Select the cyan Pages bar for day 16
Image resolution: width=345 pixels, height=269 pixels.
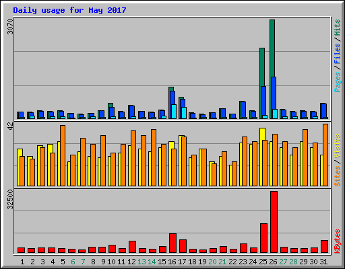(174, 112)
